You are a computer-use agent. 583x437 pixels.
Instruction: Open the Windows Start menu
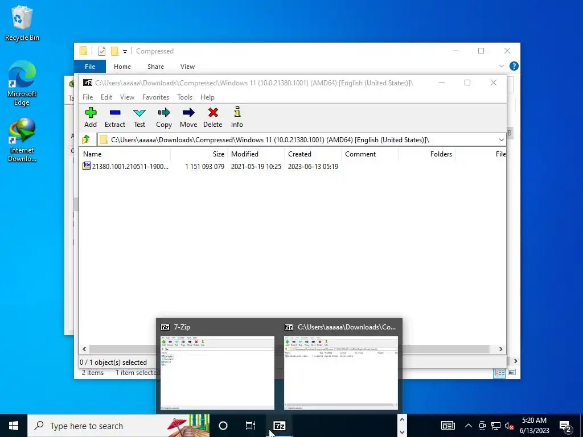point(14,426)
